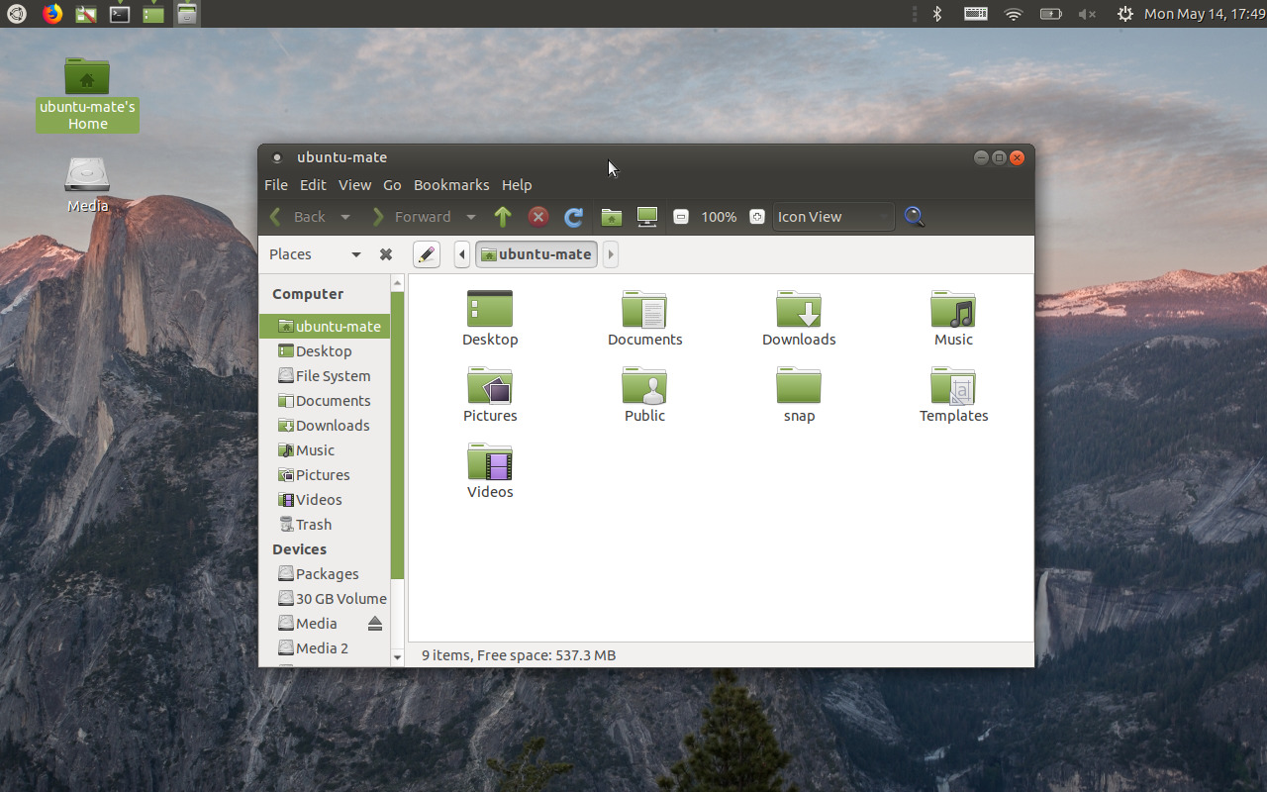Toggle location text entry with the pencil icon

[x=426, y=254]
